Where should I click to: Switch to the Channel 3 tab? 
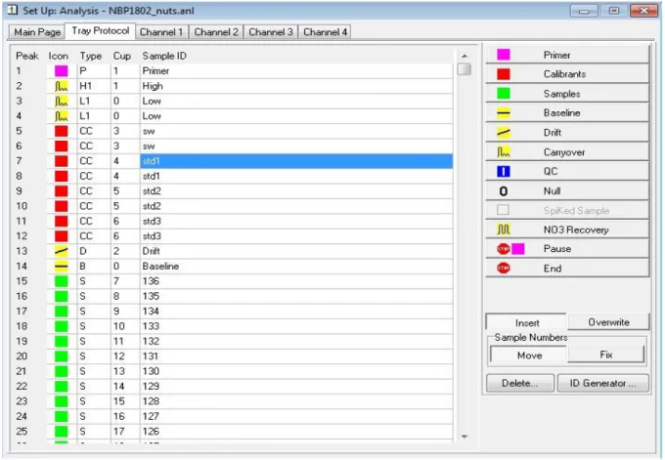pos(271,32)
